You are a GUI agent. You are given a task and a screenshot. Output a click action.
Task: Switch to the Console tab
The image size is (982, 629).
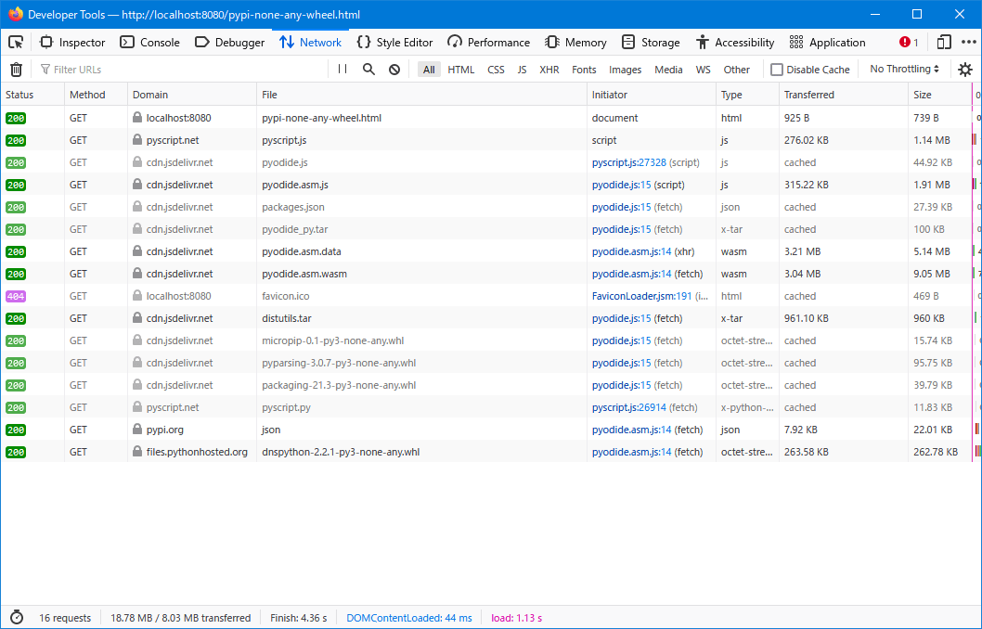(x=149, y=43)
